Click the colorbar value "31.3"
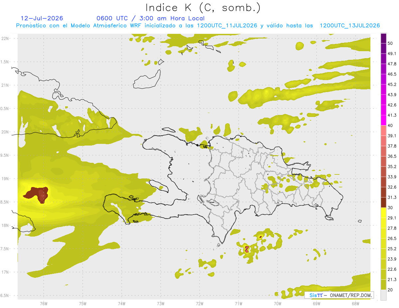The image size is (399, 308). pos(392,198)
